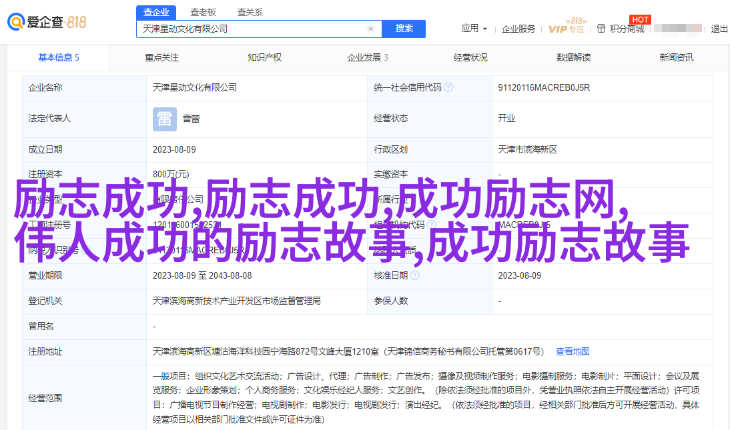The height and width of the screenshot is (430, 730).
Task: Click the gift icon beside 积分商城
Action: 601,29
